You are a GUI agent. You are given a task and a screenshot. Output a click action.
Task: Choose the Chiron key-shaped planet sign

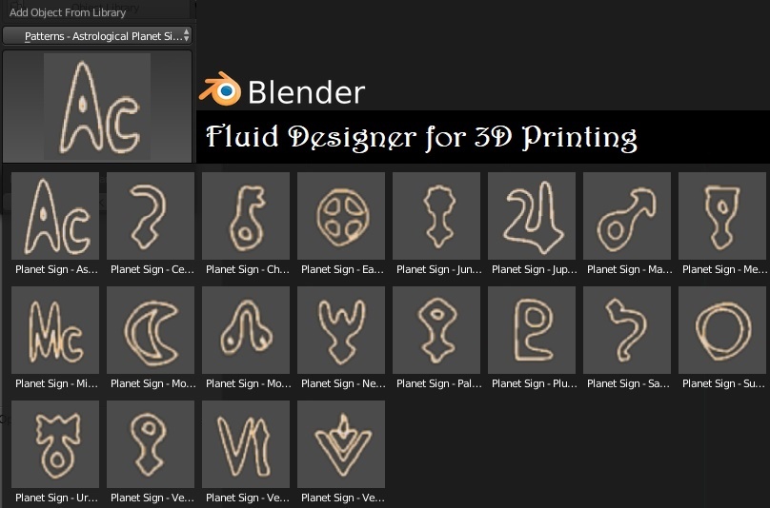pyautogui.click(x=246, y=216)
